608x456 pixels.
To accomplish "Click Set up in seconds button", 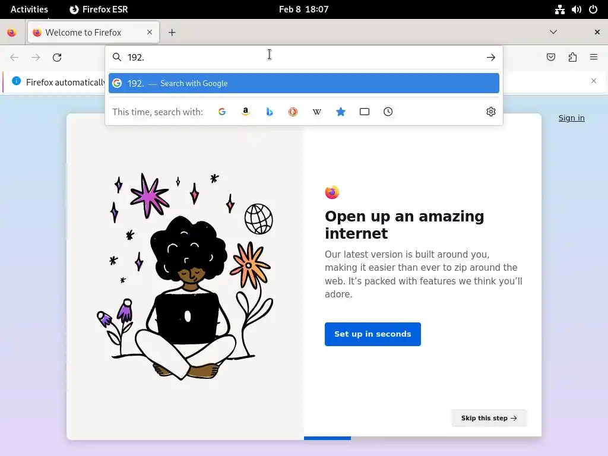I will (373, 334).
